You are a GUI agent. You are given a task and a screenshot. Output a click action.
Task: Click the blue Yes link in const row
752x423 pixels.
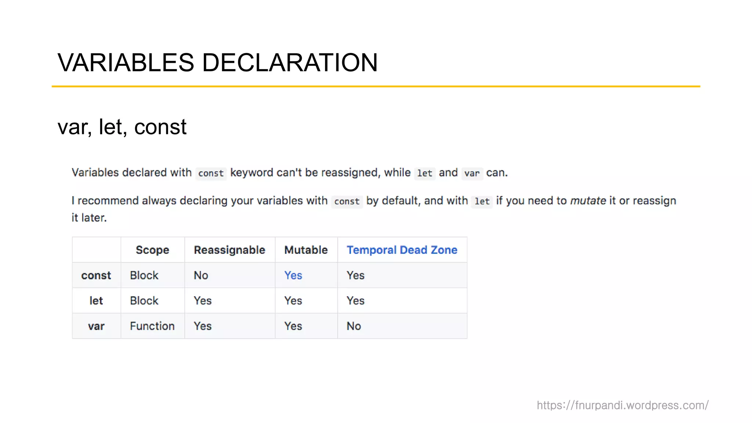tap(293, 275)
